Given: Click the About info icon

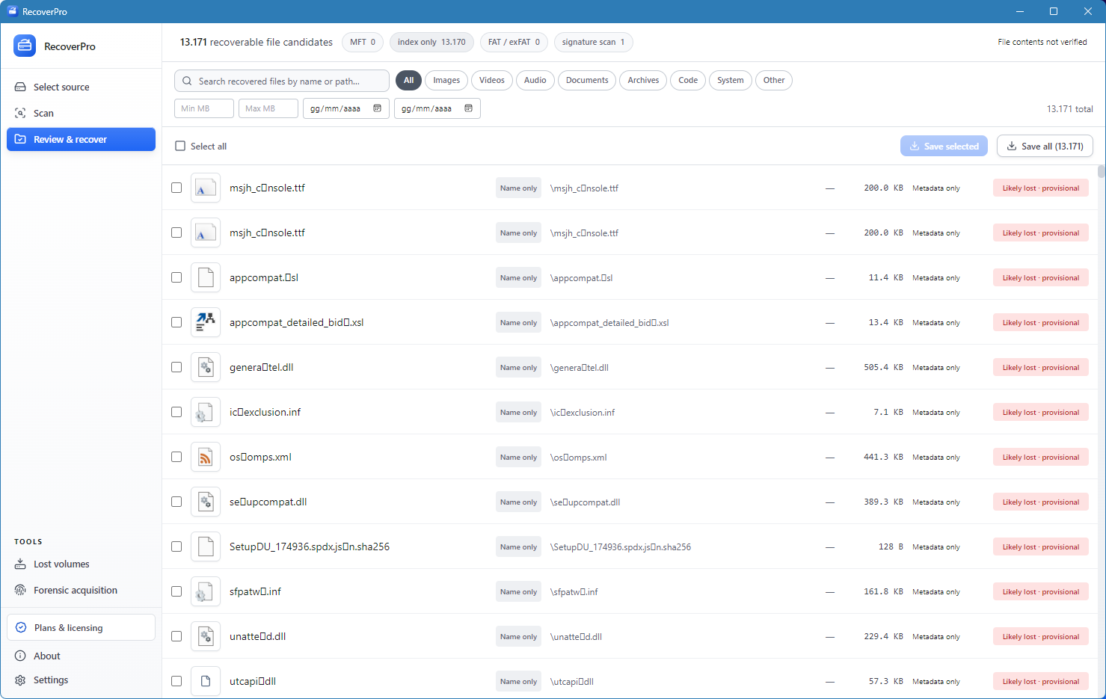Looking at the screenshot, I should [x=20, y=656].
